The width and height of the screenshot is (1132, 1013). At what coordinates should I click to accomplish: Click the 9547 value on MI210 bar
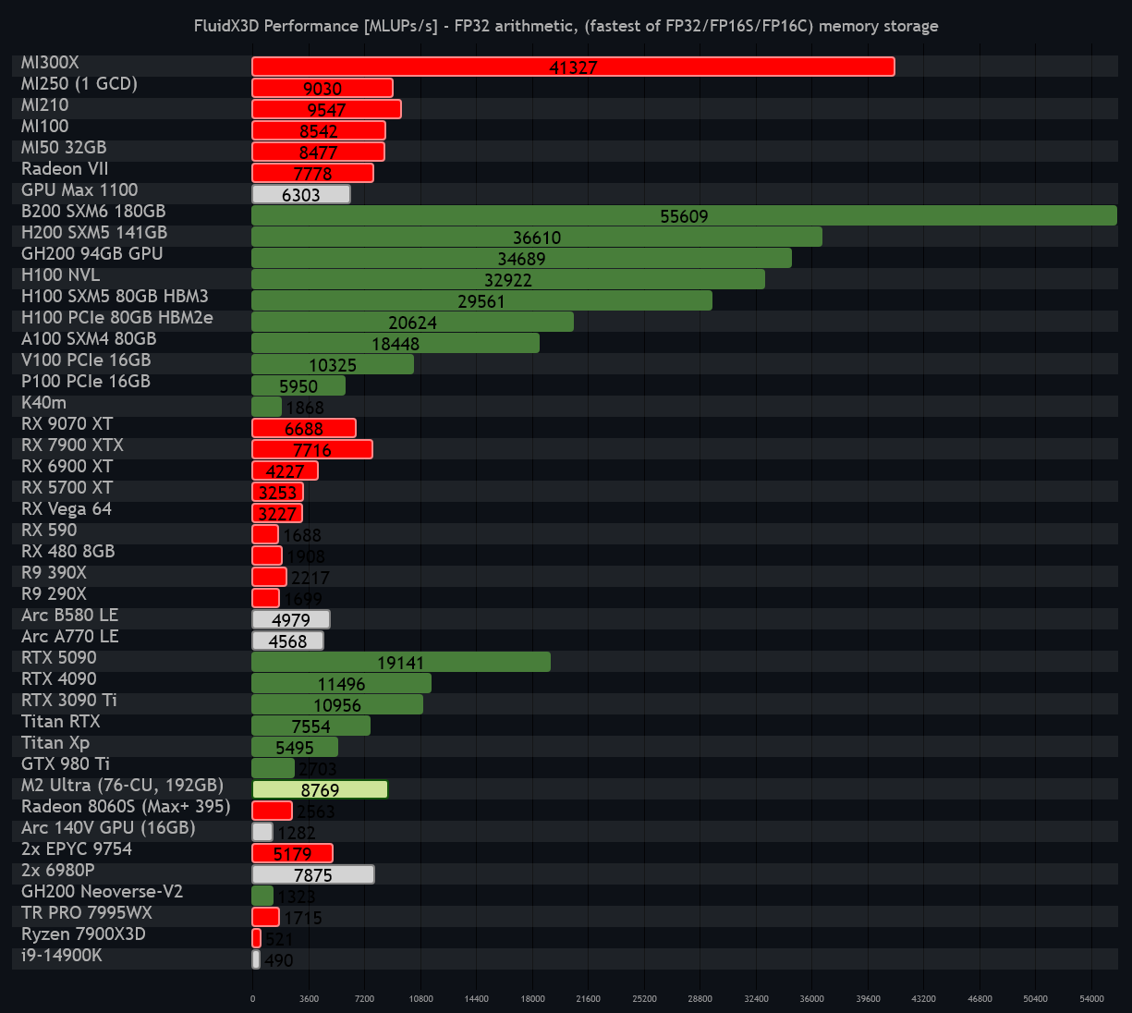pos(327,110)
